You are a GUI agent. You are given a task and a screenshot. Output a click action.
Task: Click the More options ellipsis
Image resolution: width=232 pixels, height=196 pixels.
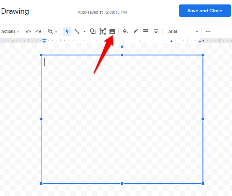[x=208, y=31]
